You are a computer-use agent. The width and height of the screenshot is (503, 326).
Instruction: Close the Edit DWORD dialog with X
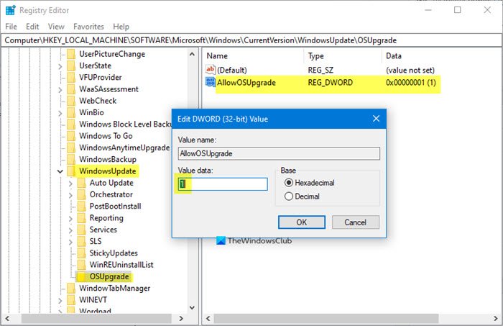tap(376, 119)
